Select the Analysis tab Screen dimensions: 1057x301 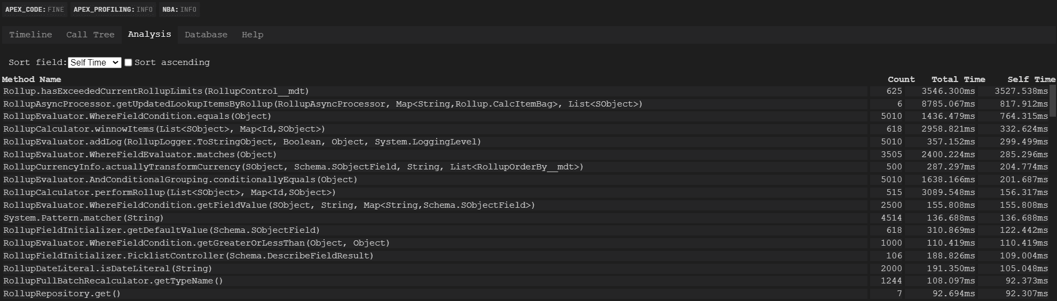point(149,34)
